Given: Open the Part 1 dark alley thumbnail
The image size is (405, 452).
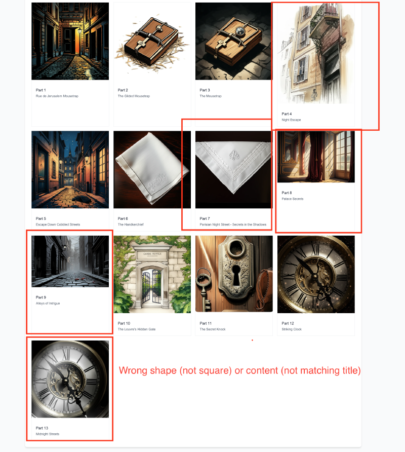Looking at the screenshot, I should (x=70, y=41).
